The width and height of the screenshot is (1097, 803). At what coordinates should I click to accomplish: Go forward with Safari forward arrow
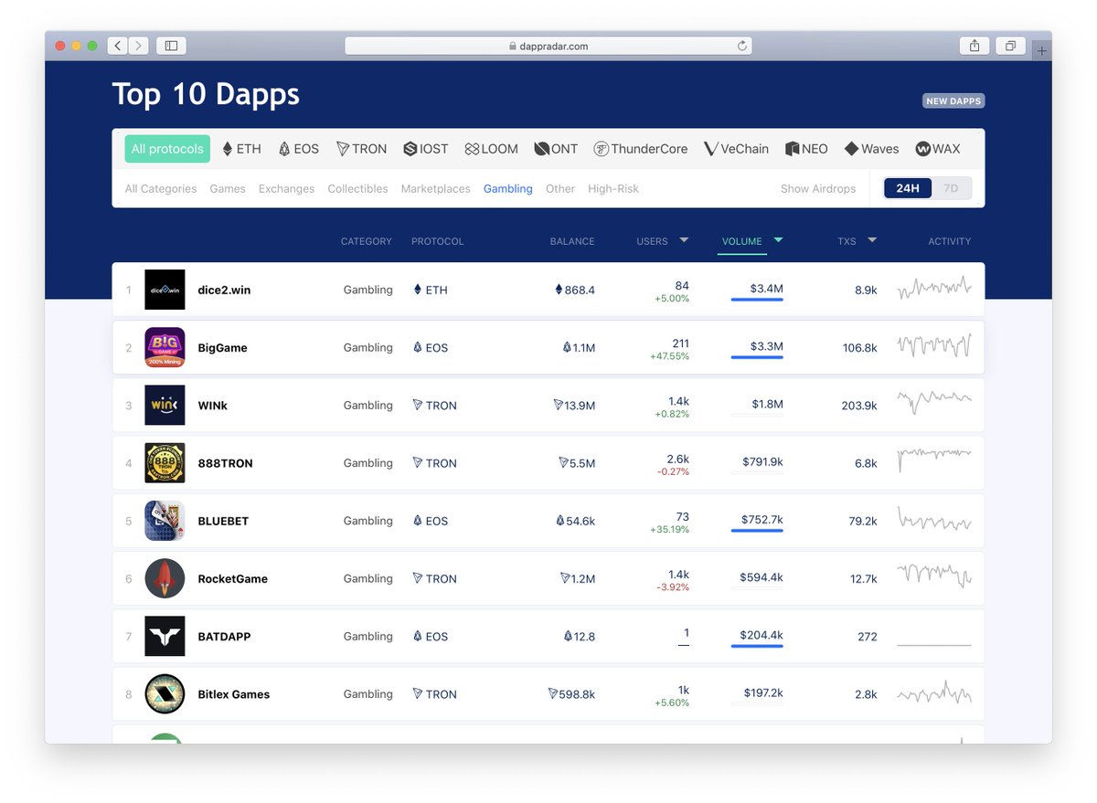tap(139, 46)
